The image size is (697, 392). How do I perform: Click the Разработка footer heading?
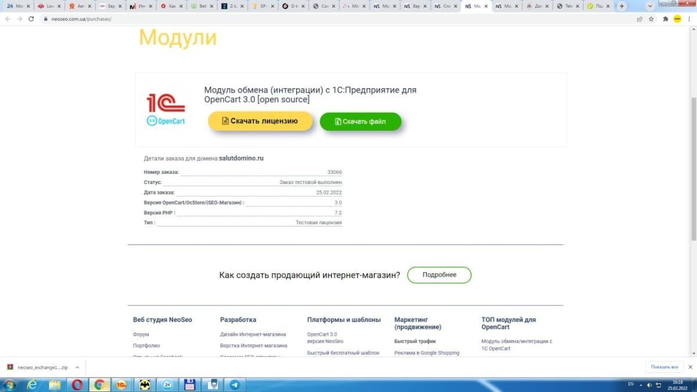pos(238,320)
